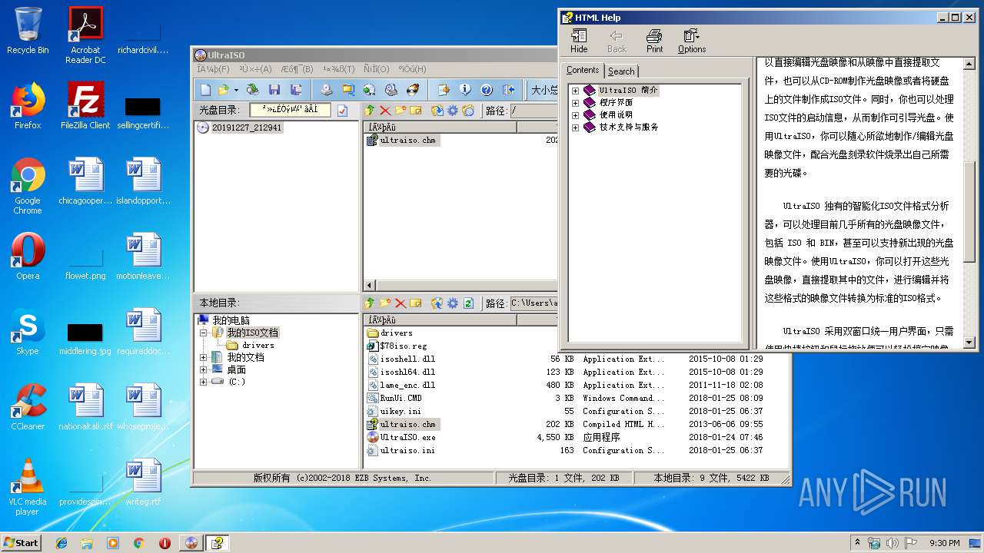Expand the 使用说明 help topic

coord(575,115)
